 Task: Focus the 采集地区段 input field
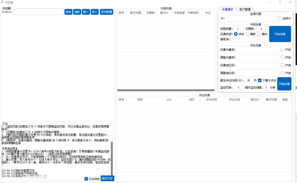(x=257, y=65)
